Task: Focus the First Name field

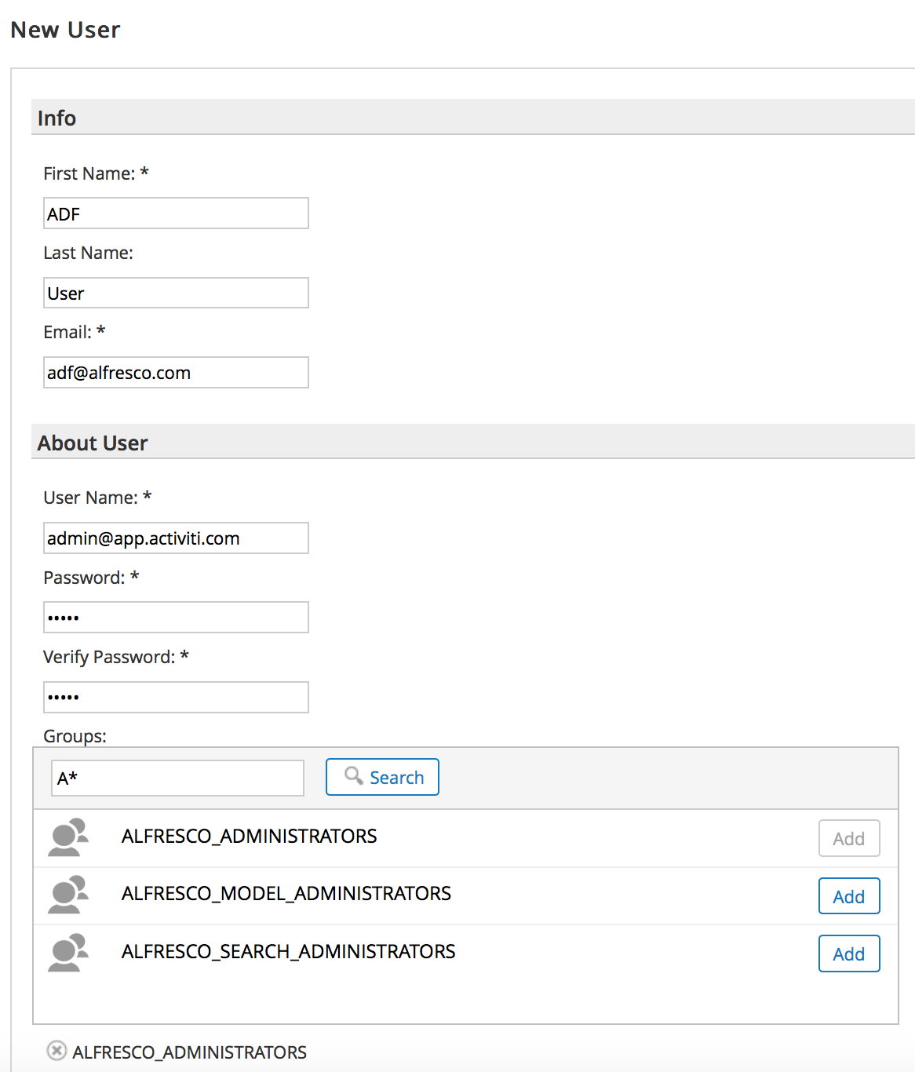Action: (x=176, y=213)
